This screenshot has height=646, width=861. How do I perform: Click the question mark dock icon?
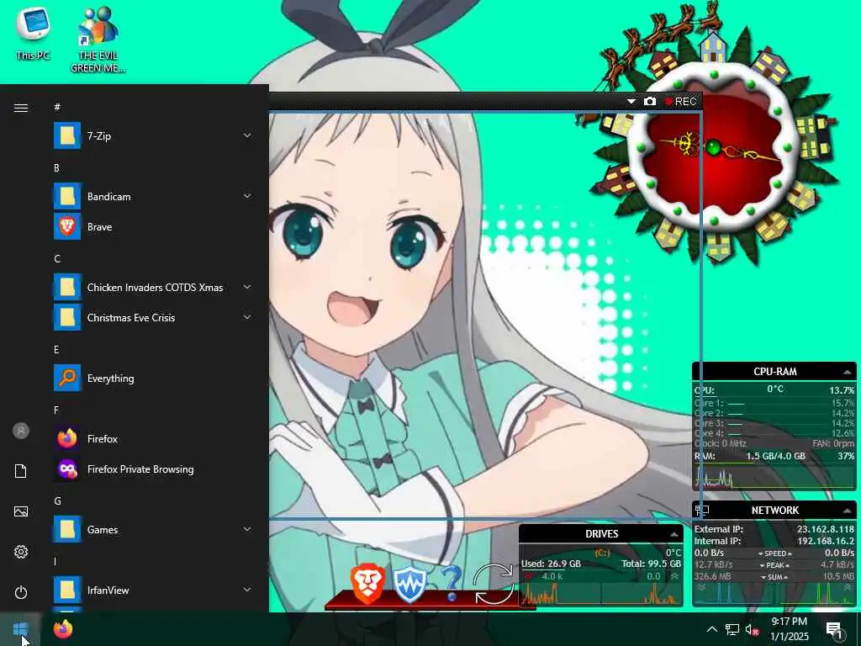(x=452, y=584)
